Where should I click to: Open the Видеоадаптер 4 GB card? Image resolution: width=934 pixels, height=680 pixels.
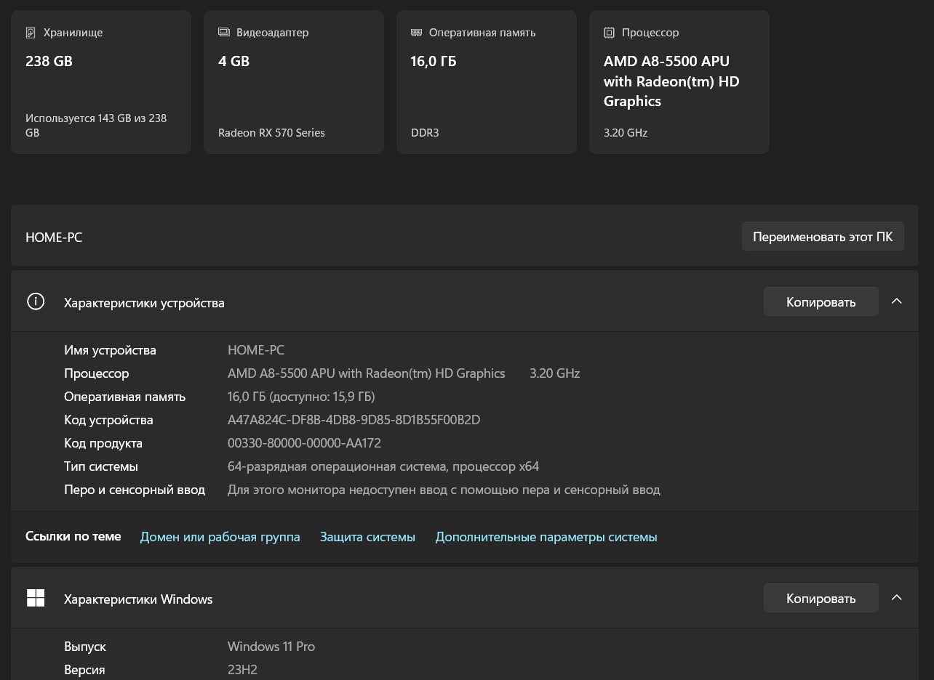click(x=294, y=82)
